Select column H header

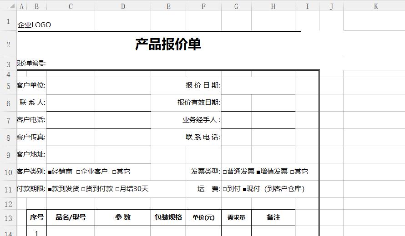pos(273,6)
